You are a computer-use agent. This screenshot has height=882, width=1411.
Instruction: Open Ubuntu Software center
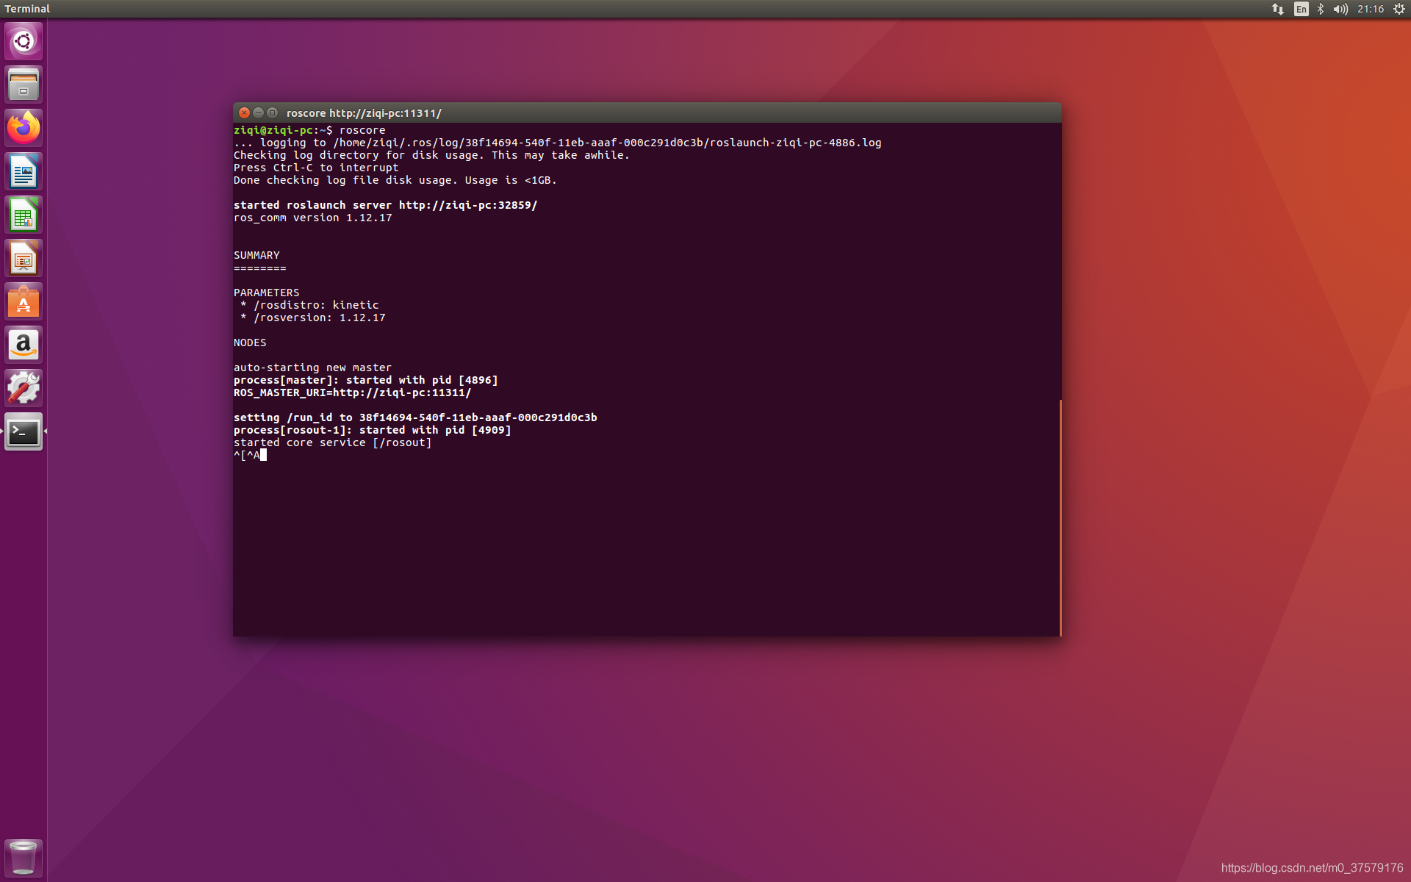coord(24,302)
